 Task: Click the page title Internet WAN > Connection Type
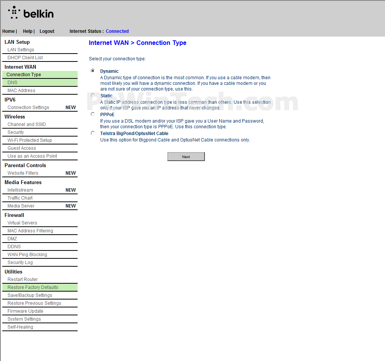137,43
